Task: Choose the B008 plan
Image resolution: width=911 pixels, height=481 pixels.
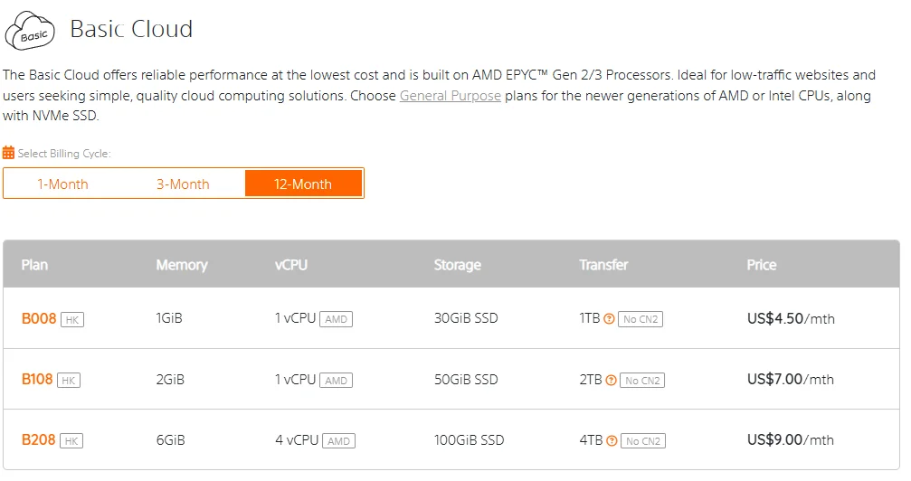Action: pos(39,319)
